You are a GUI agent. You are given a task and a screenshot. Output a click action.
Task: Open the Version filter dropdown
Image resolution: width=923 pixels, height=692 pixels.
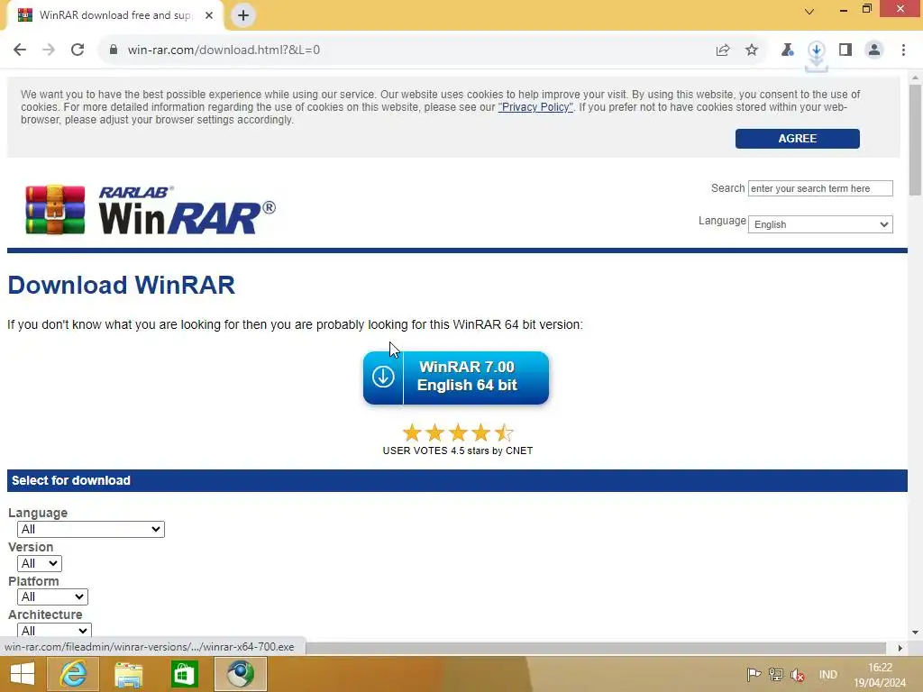[x=40, y=563]
